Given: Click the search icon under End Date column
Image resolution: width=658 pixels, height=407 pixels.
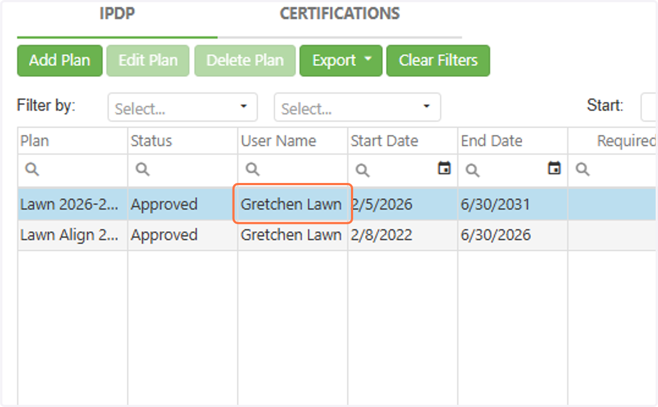Looking at the screenshot, I should pos(473,170).
